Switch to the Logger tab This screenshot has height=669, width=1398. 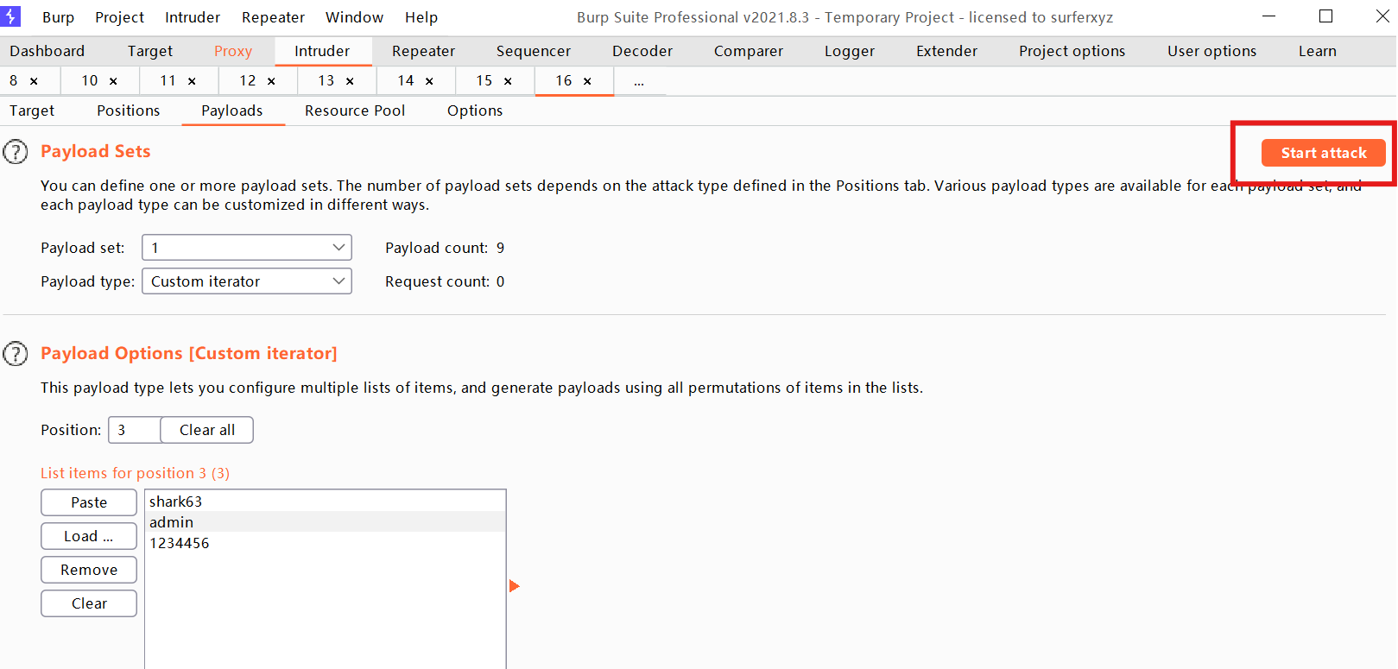[850, 51]
